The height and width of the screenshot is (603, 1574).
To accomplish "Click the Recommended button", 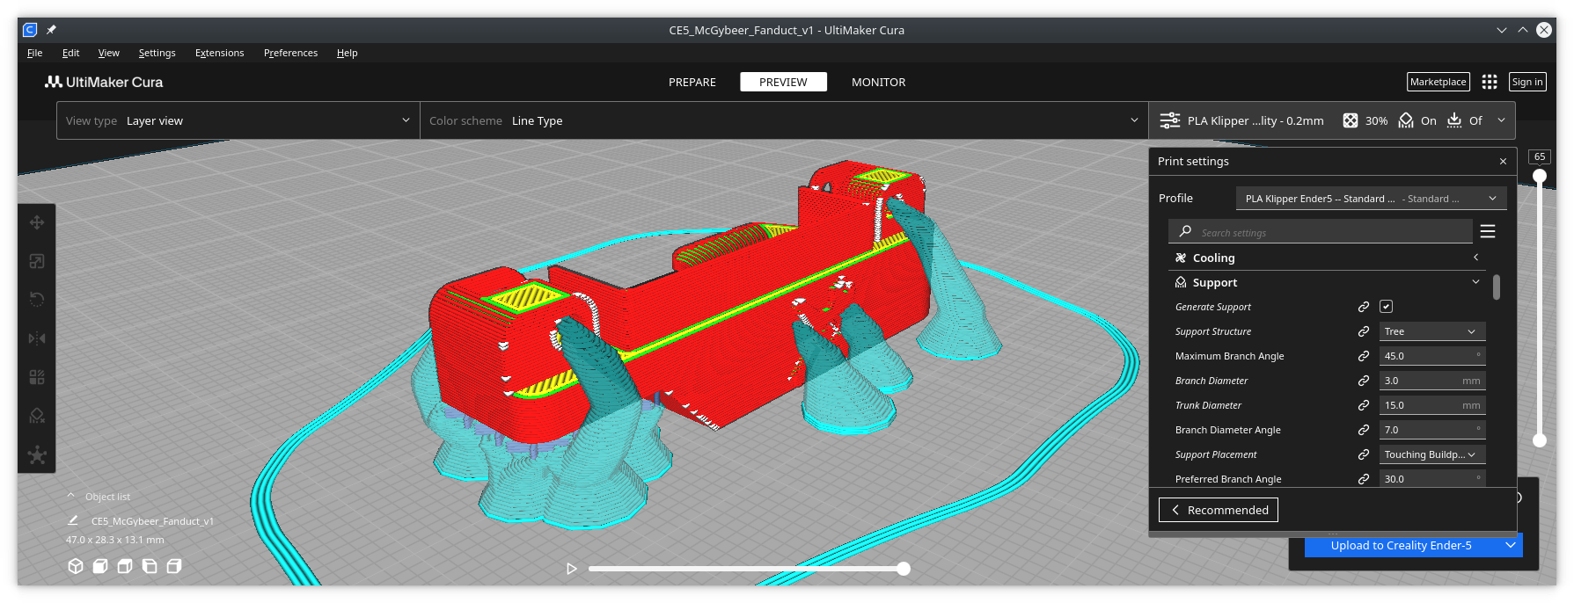I will pyautogui.click(x=1218, y=510).
